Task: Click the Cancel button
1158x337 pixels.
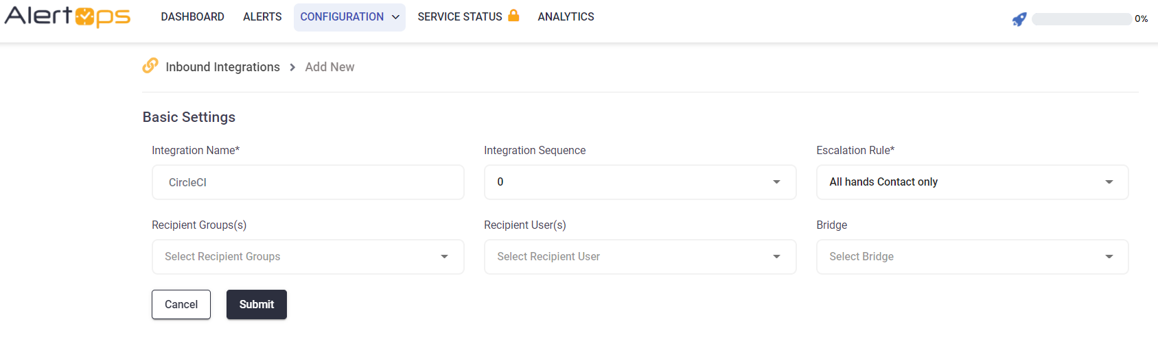Action: pyautogui.click(x=181, y=304)
